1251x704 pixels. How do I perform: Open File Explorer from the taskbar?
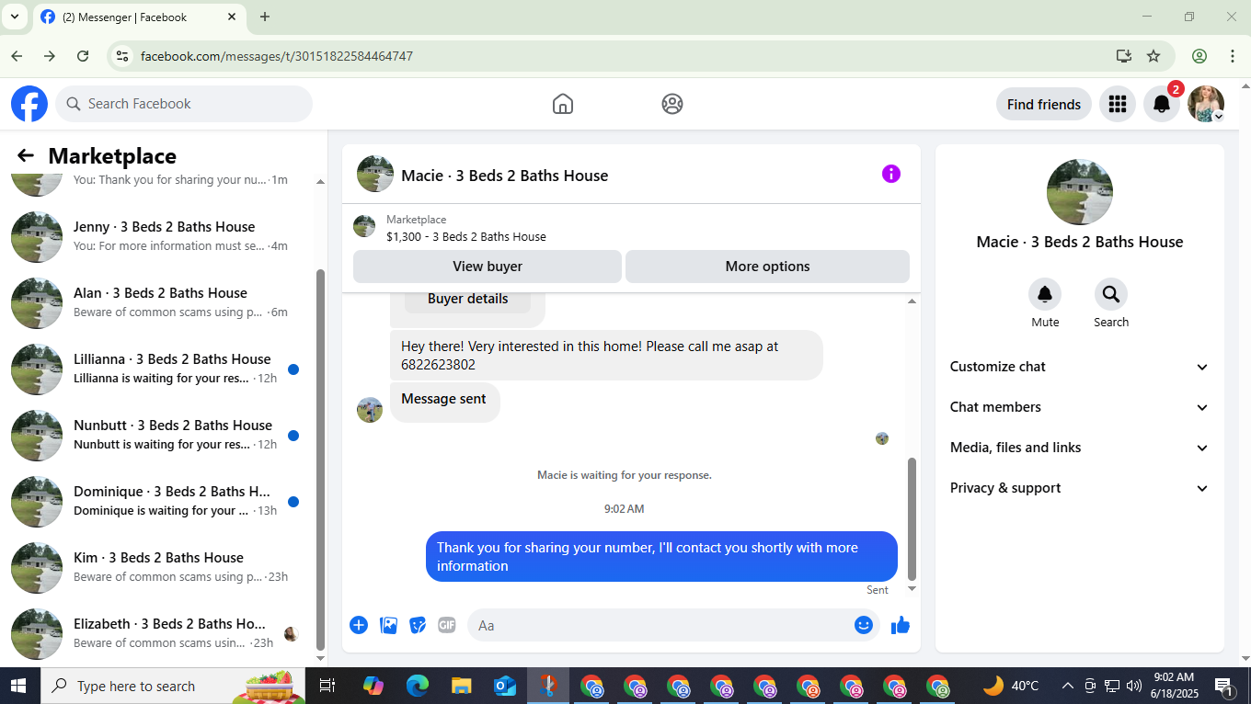(x=461, y=686)
